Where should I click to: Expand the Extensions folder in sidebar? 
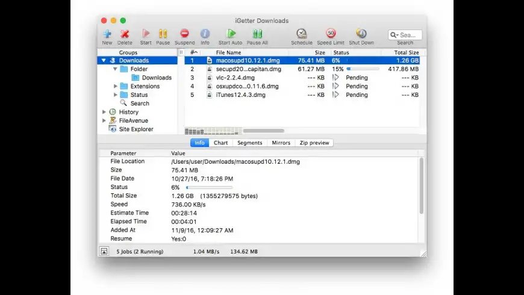[116, 87]
